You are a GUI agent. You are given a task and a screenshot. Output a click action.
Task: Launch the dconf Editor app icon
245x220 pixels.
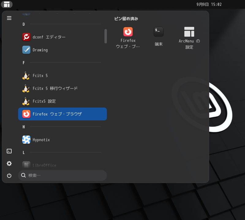pyautogui.click(x=26, y=37)
